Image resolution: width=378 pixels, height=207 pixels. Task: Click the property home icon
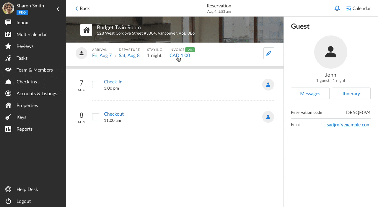[x=86, y=30]
